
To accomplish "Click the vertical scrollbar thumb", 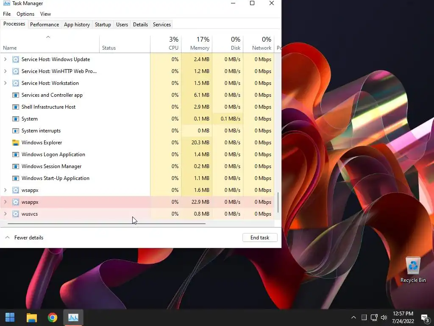I will coord(278,202).
